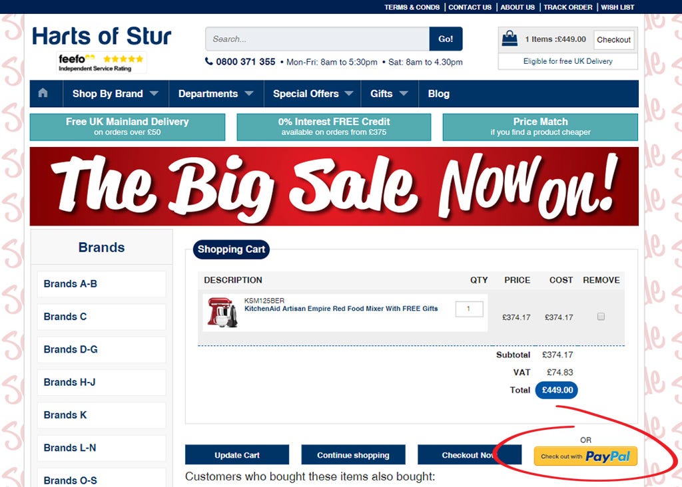Image resolution: width=682 pixels, height=487 pixels.
Task: Expand the Gifts dropdown arrow
Action: click(x=404, y=93)
